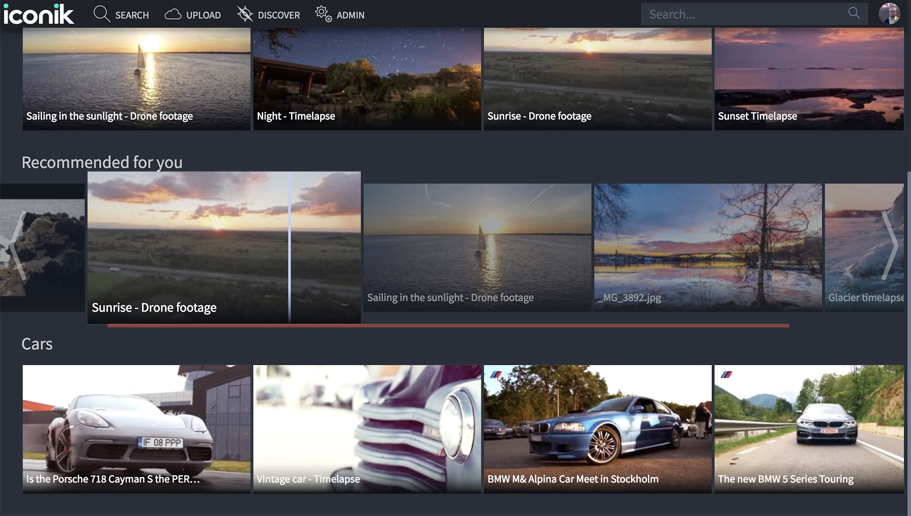This screenshot has height=516, width=911.
Task: Click the Upload cloud icon
Action: coord(173,14)
